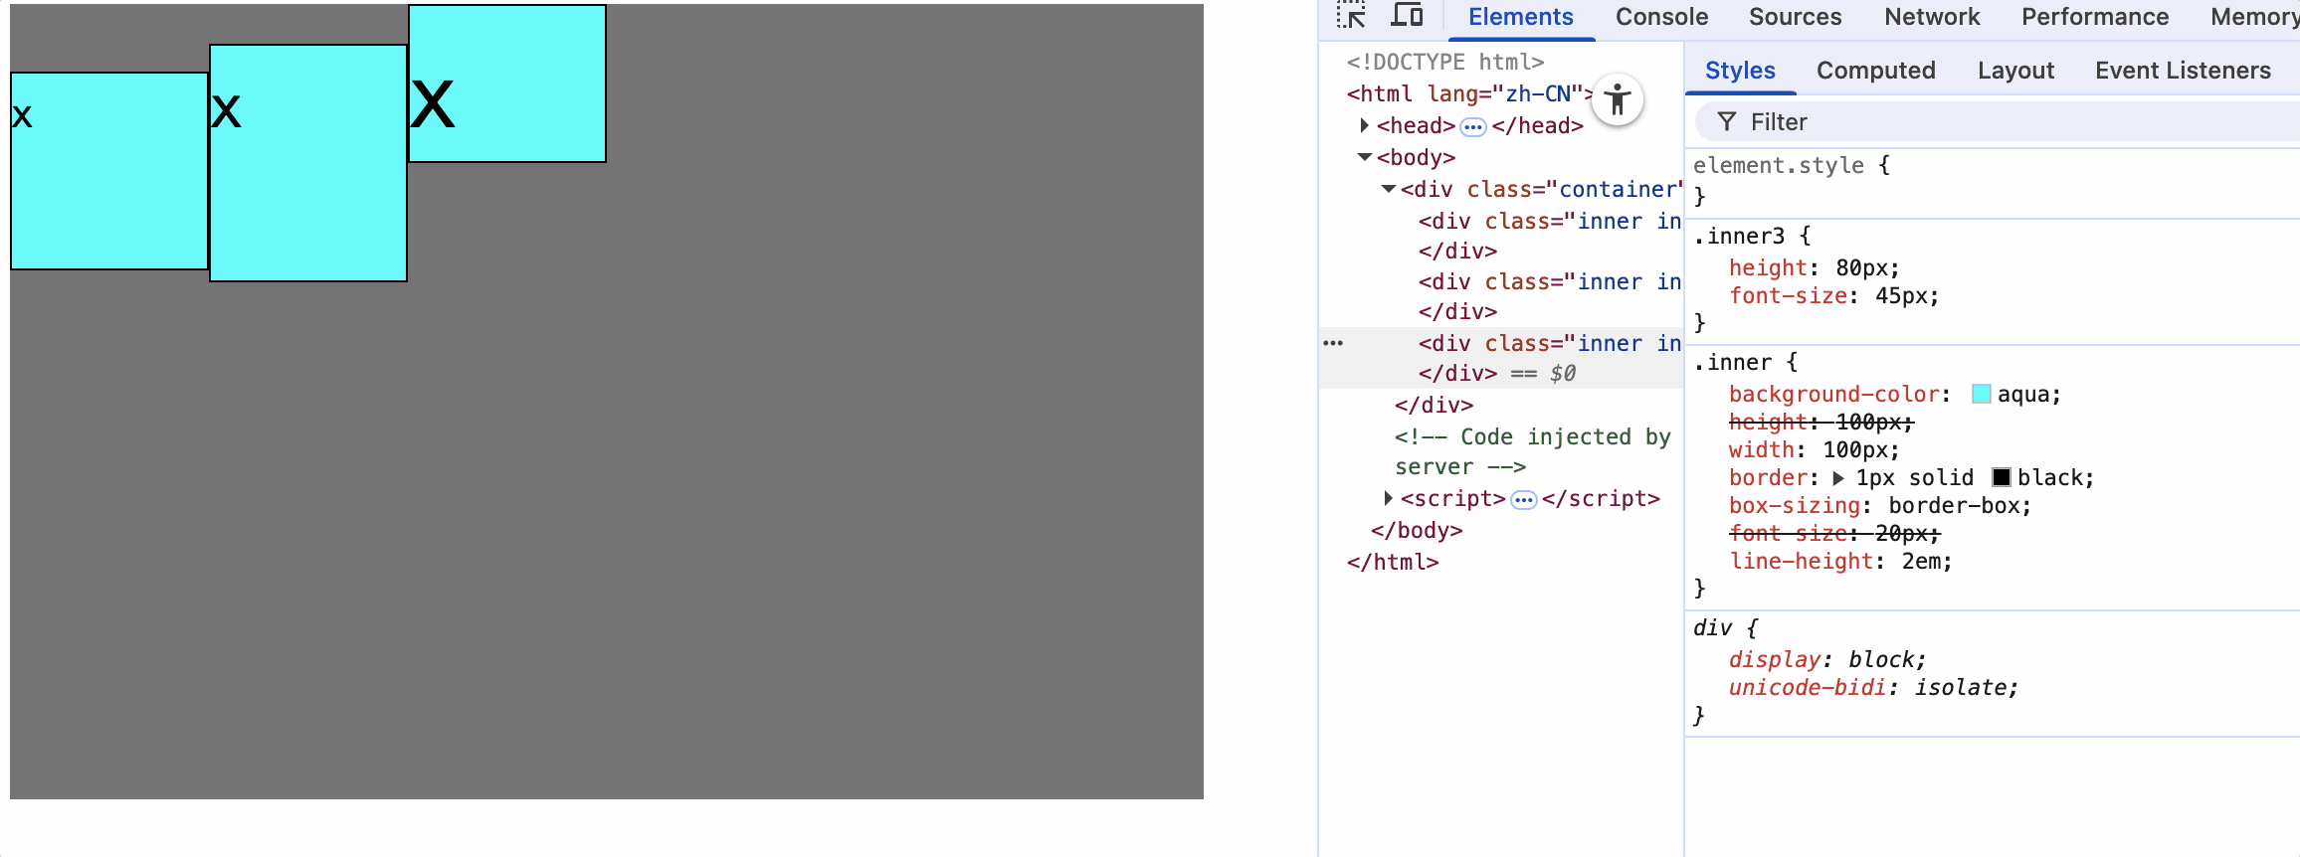2300x857 pixels.
Task: Expand the collapsed head ellipsis badge
Action: coord(1473,126)
